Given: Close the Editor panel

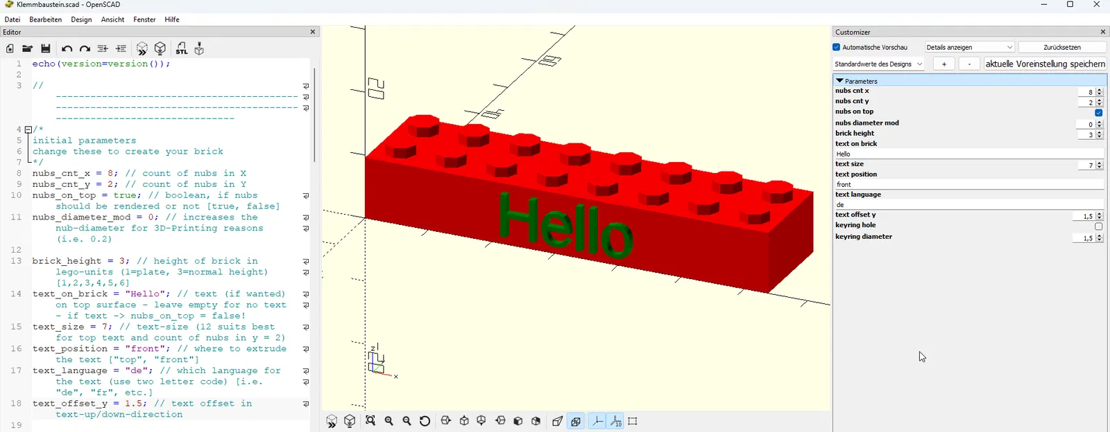Looking at the screenshot, I should pos(313,32).
